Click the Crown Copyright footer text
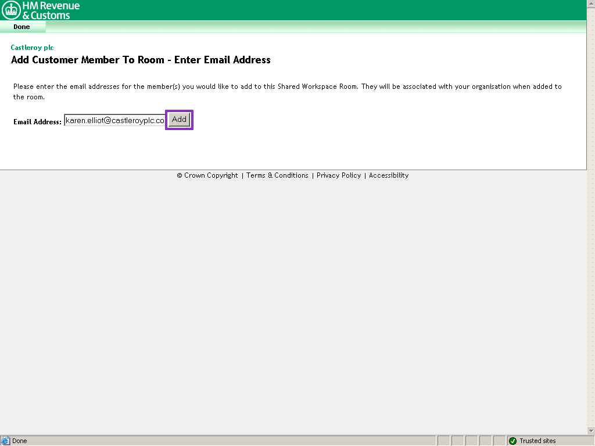 click(207, 175)
